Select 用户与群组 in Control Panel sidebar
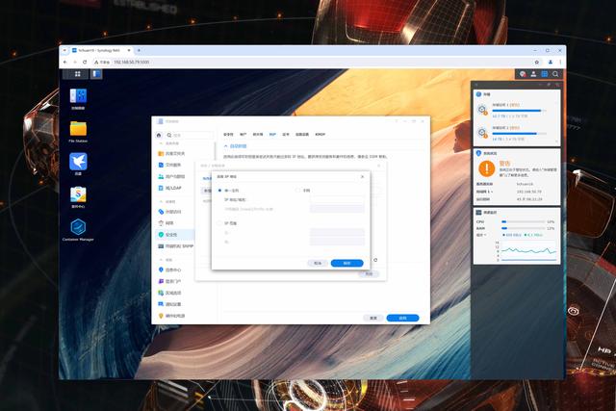 tap(171, 176)
